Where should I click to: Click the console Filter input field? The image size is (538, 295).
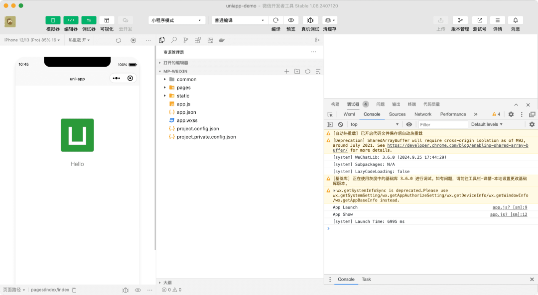[x=443, y=124]
